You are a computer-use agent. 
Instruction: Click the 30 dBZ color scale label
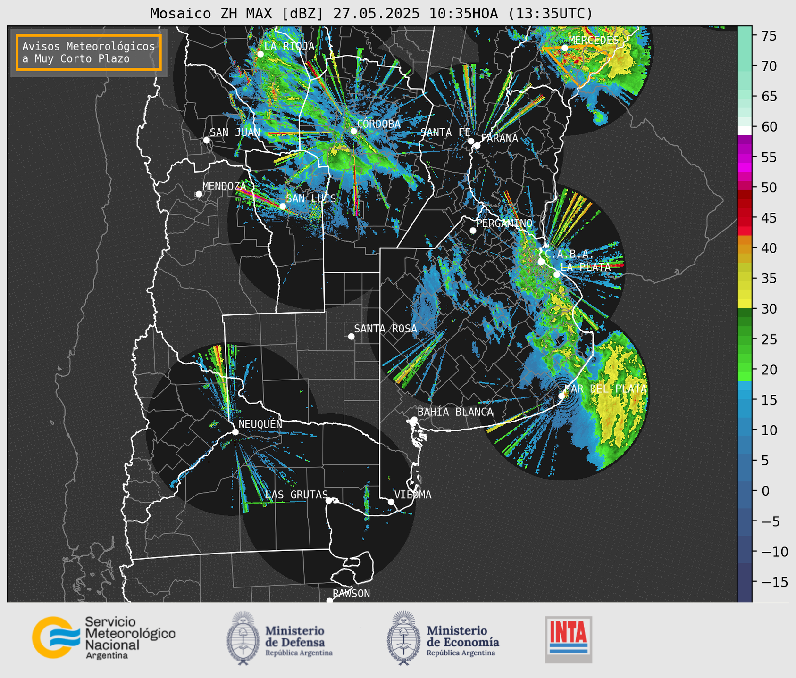coord(769,309)
